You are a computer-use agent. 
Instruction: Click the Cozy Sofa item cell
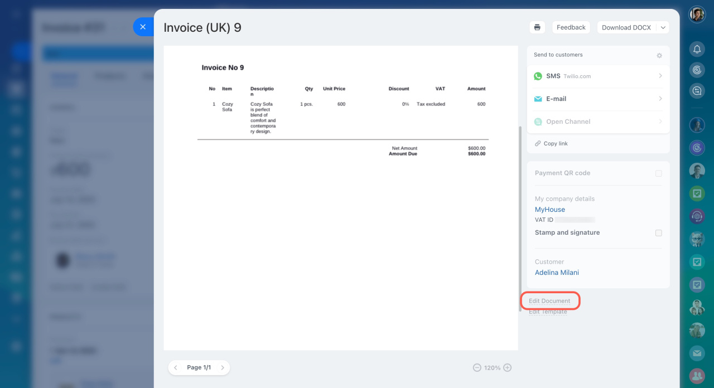pyautogui.click(x=228, y=107)
